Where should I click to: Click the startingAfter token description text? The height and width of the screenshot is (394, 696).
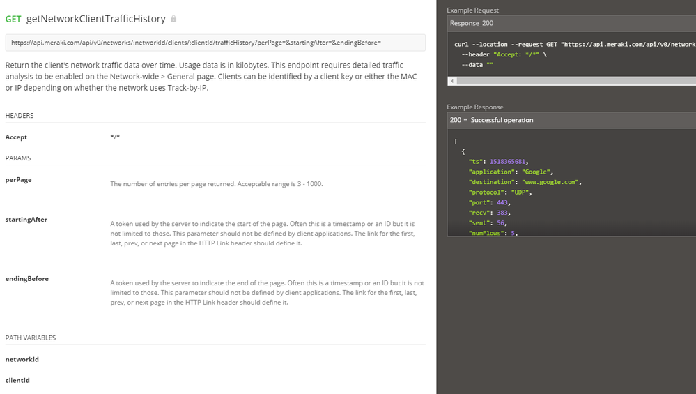(263, 234)
